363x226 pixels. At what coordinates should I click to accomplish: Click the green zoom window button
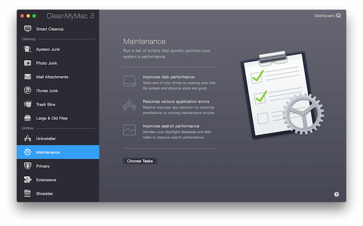pyautogui.click(x=34, y=16)
